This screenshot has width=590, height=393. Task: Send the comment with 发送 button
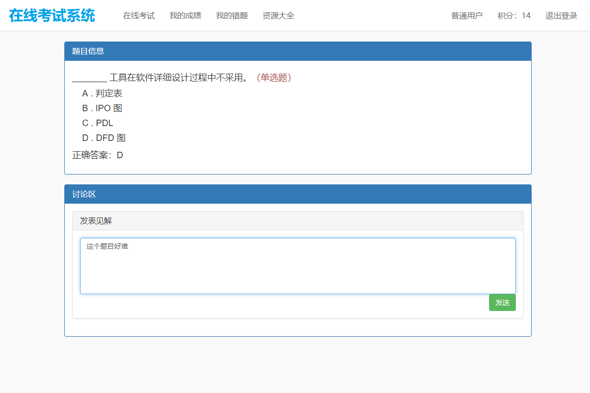(502, 303)
